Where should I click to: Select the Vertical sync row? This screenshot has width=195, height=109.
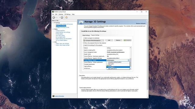(95, 68)
